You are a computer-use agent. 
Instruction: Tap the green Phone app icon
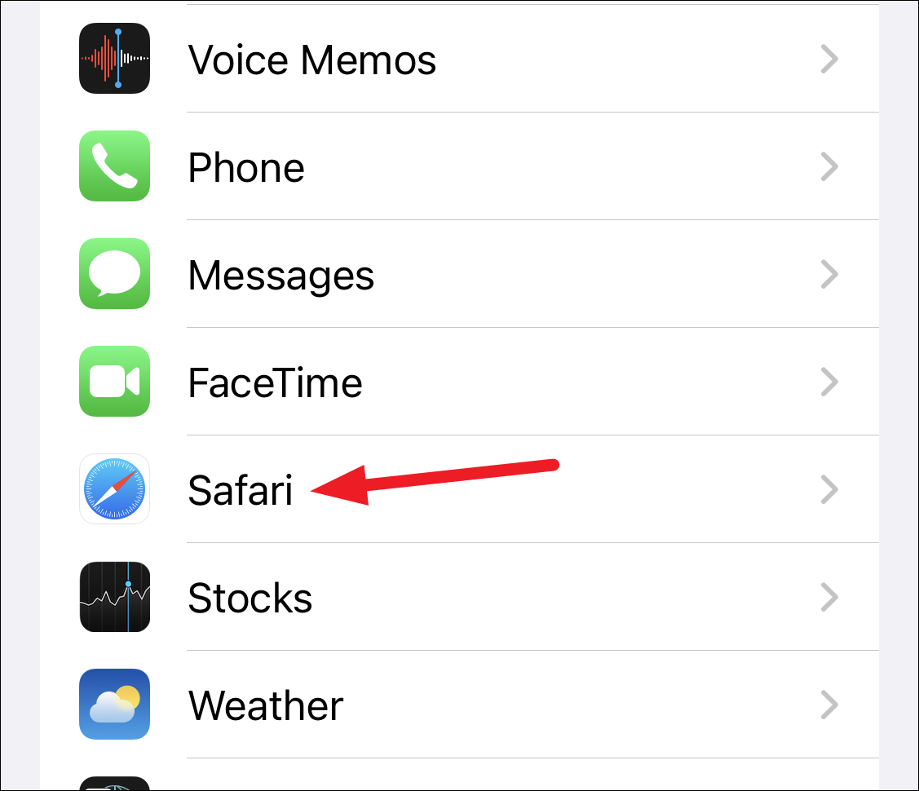pos(114,166)
